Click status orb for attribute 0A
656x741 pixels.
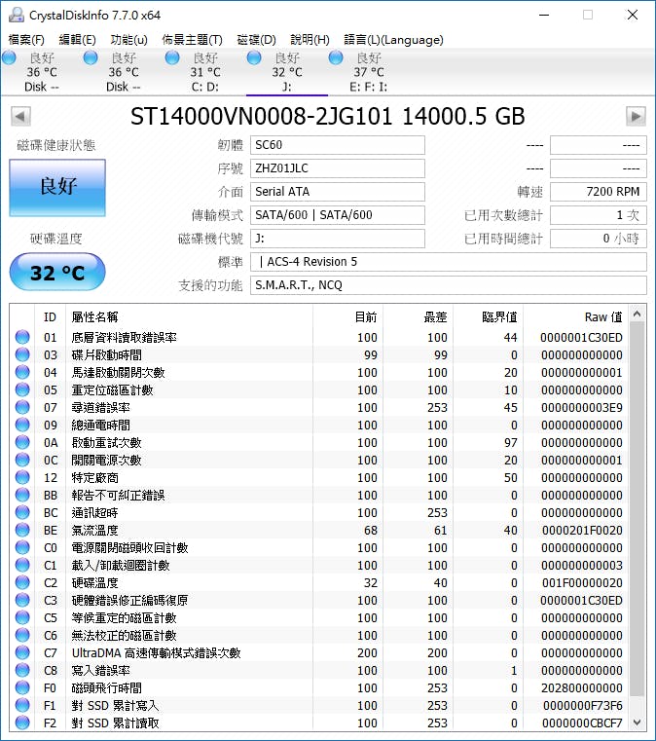click(22, 442)
